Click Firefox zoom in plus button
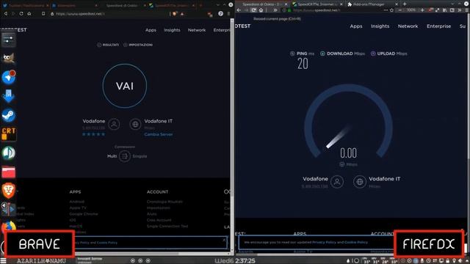Screen dimensions: 470x264 click(422, 10)
